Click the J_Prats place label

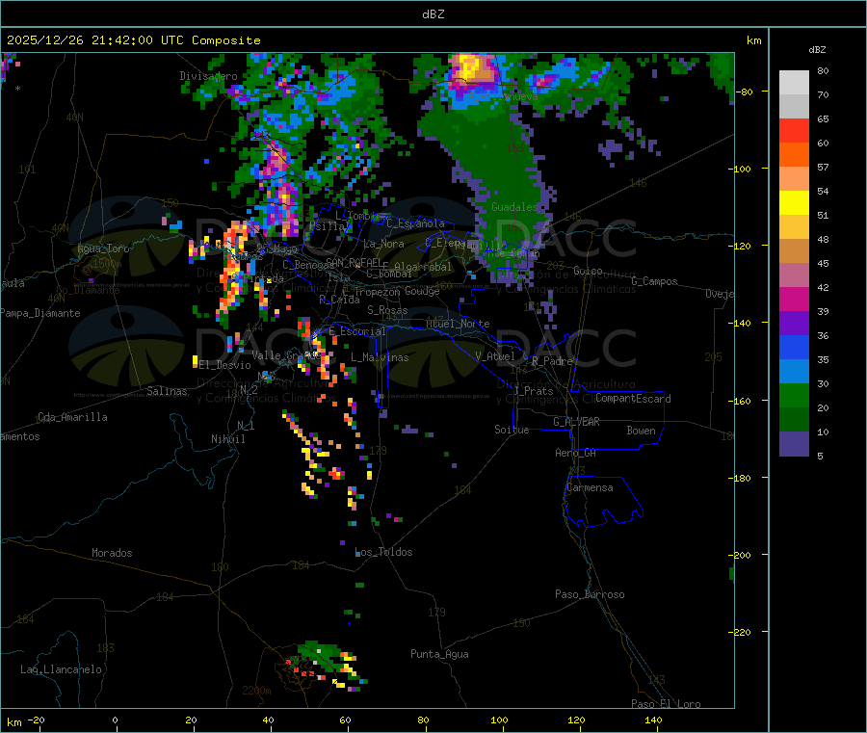click(x=533, y=390)
